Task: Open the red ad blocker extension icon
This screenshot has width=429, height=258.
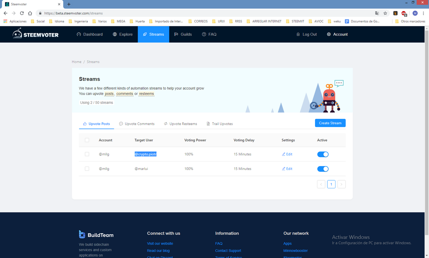Action: tap(404, 14)
